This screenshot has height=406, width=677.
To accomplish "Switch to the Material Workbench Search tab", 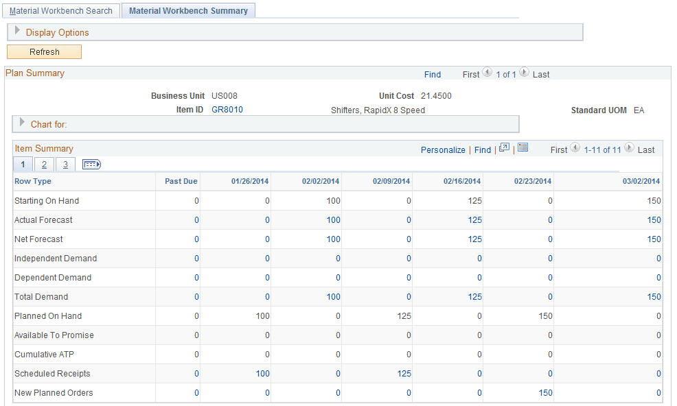I will click(x=60, y=10).
